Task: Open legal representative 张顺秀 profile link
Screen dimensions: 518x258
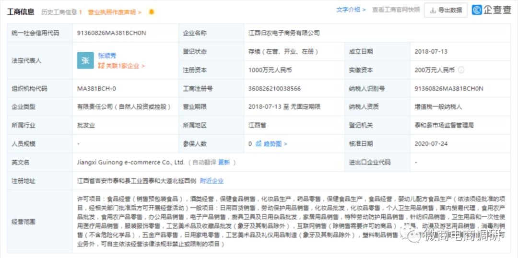Action: point(107,56)
